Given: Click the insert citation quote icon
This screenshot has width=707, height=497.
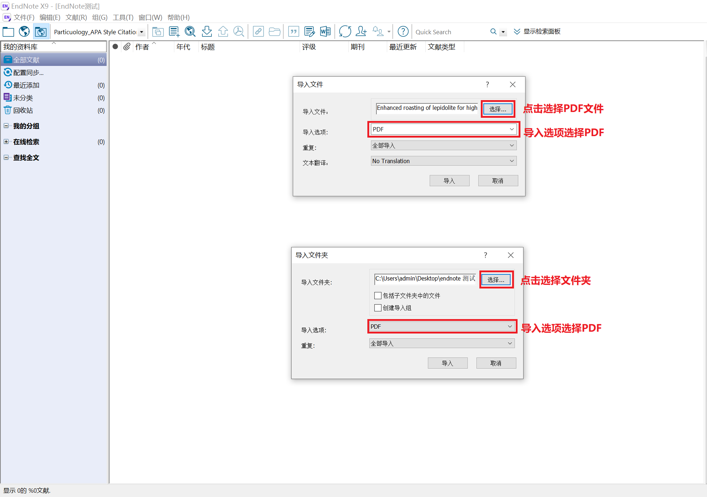Looking at the screenshot, I should 294,32.
